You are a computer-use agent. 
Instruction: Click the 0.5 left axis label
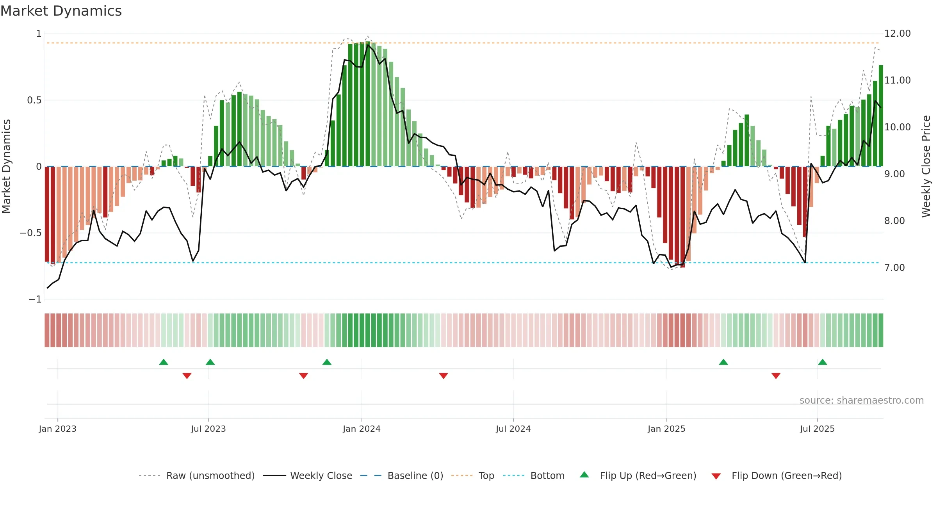click(34, 100)
